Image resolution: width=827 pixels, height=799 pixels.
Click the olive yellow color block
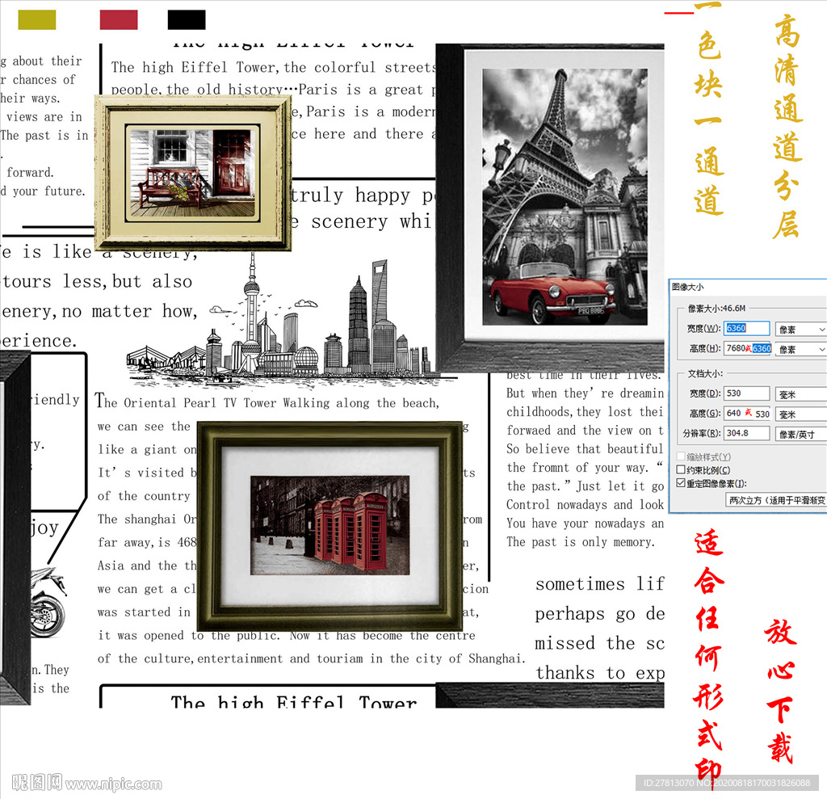[x=37, y=20]
